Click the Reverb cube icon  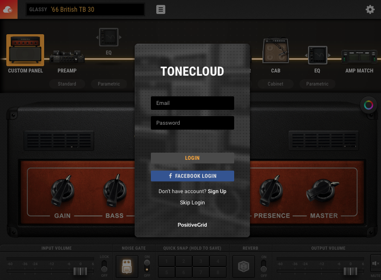[244, 266]
